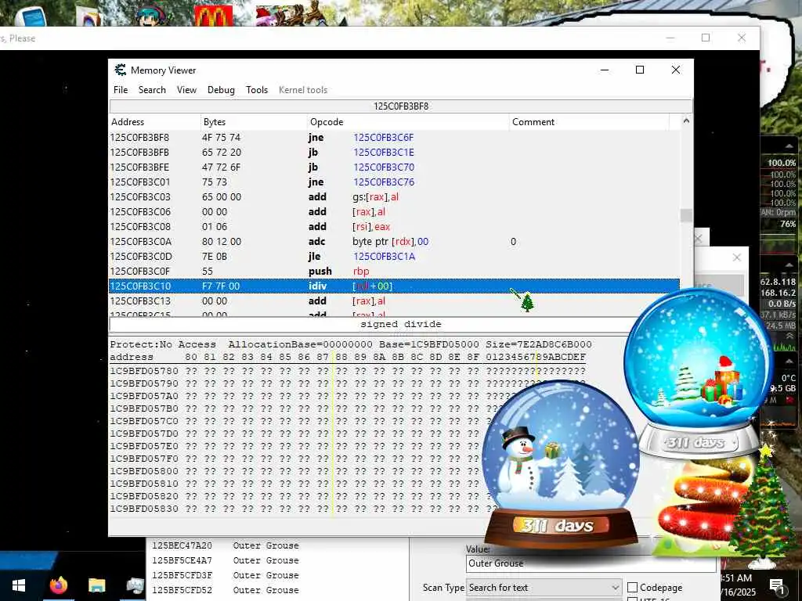
Task: Click hex row address 1C9BFD05830
Action: point(144,509)
